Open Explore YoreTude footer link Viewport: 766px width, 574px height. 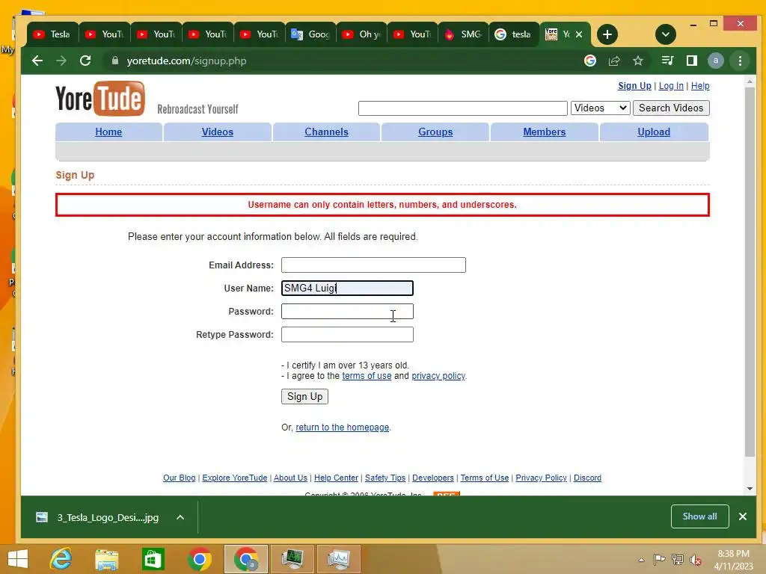(234, 478)
